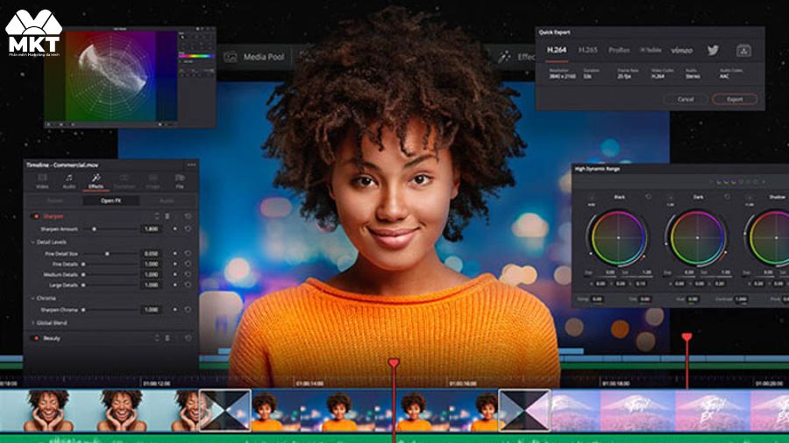Choose the Vimeo export preset

682,50
